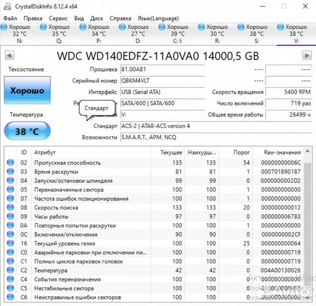Click status icon of attribute C6 row
The image size is (316, 306).
click(x=10, y=297)
